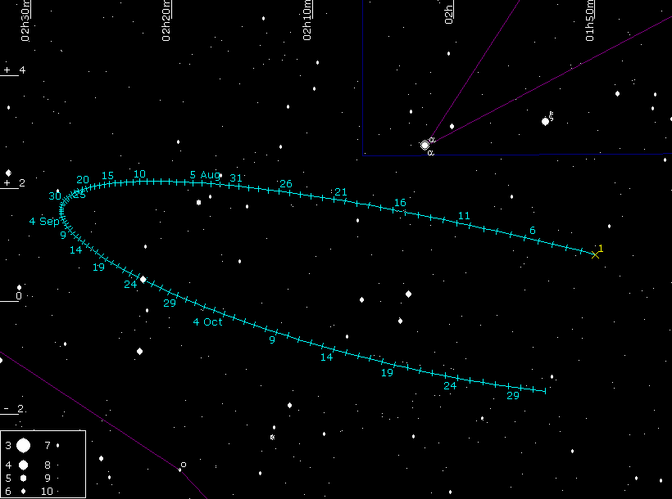Viewport: 672px width, 499px height.
Task: Click the "+ 2" declination label
Action: pyautogui.click(x=15, y=182)
